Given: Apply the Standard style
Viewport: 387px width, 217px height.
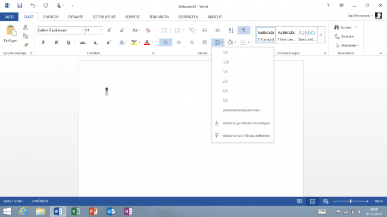Looking at the screenshot, I should pos(266,35).
